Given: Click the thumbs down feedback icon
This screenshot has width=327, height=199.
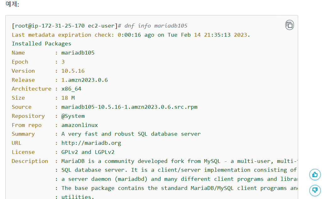Looking at the screenshot, I should [x=315, y=190].
